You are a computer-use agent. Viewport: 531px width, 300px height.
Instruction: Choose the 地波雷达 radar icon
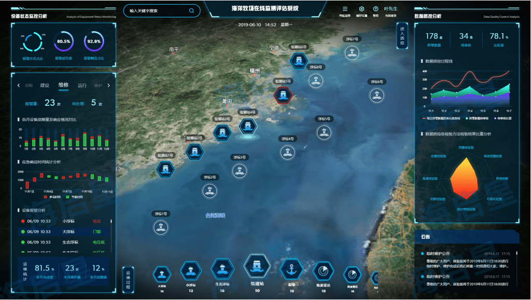point(324,271)
